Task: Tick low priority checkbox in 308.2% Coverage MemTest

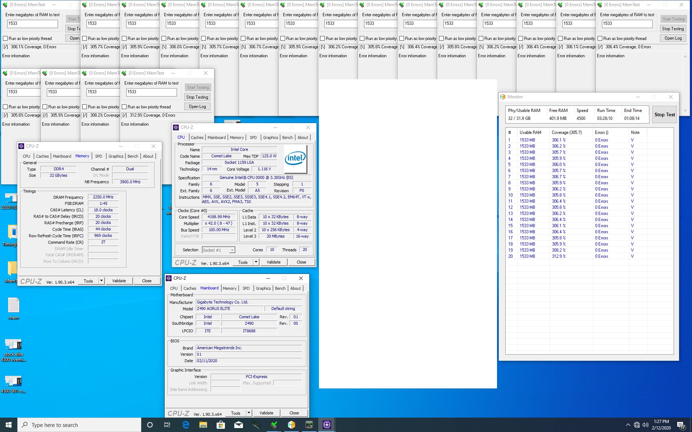Action: tap(84, 107)
